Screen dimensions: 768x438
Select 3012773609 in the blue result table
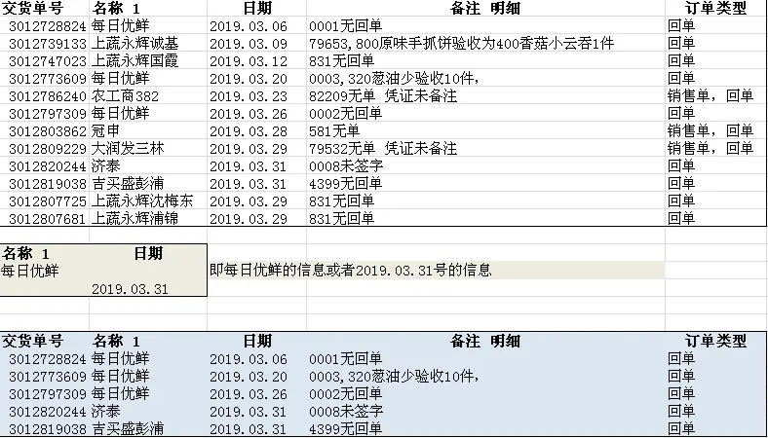(48, 377)
